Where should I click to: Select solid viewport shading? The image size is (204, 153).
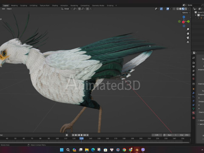(180, 9)
